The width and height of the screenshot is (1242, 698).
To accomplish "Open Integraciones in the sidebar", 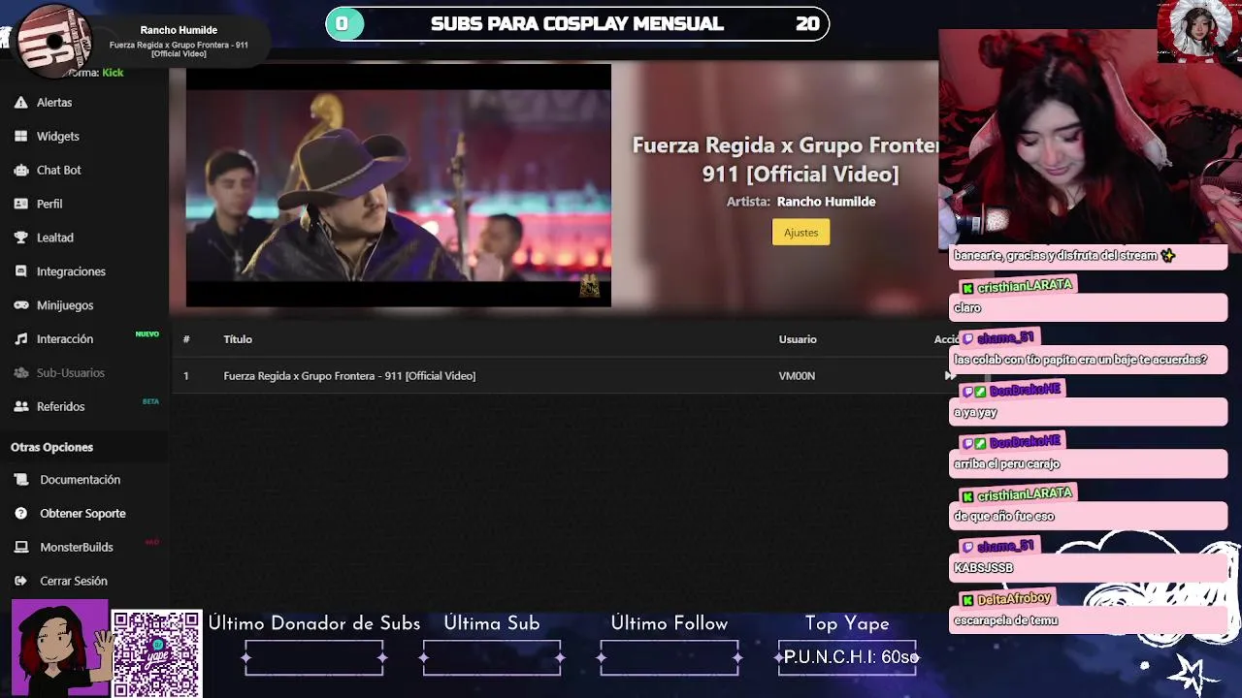I will pyautogui.click(x=71, y=271).
